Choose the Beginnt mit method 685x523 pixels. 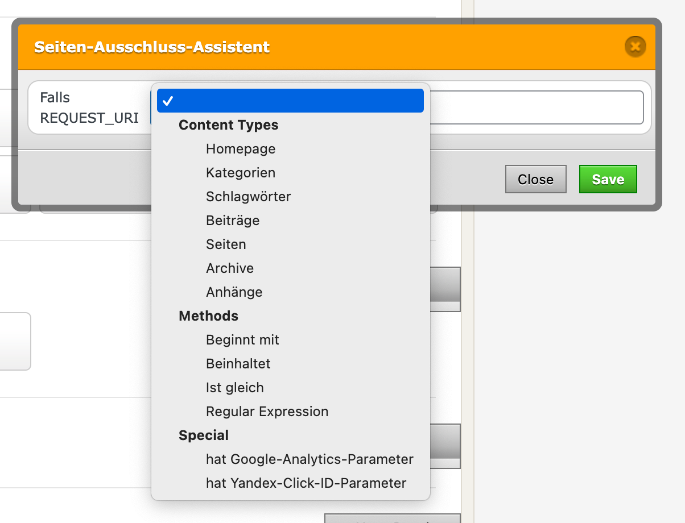click(242, 340)
